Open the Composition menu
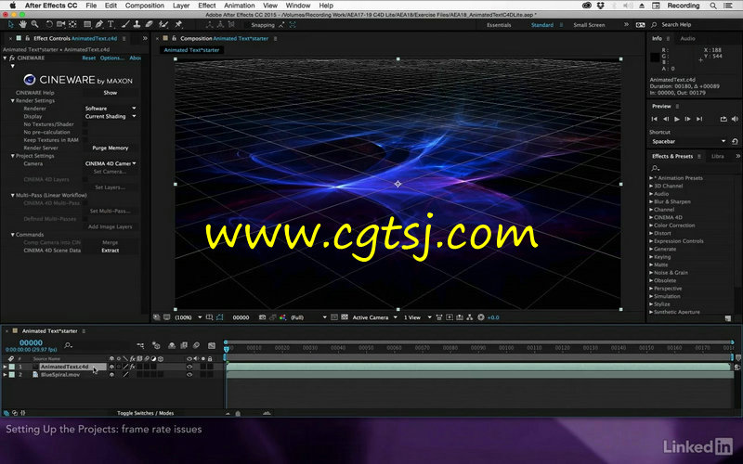This screenshot has width=743, height=464. pyautogui.click(x=145, y=6)
